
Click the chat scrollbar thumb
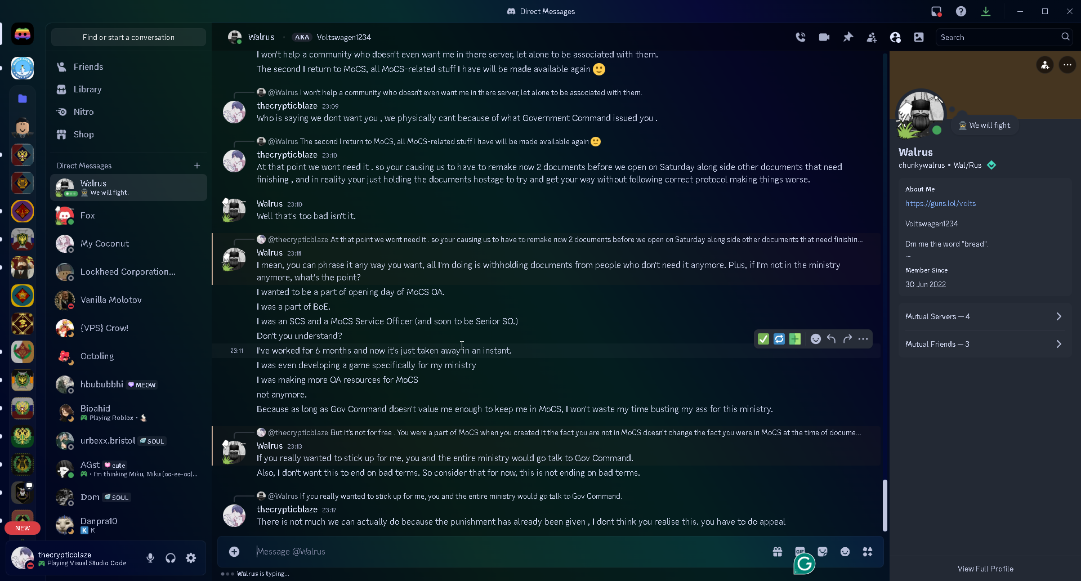pos(885,505)
